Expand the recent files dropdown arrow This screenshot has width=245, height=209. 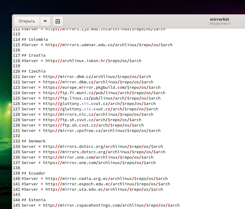tap(45, 21)
